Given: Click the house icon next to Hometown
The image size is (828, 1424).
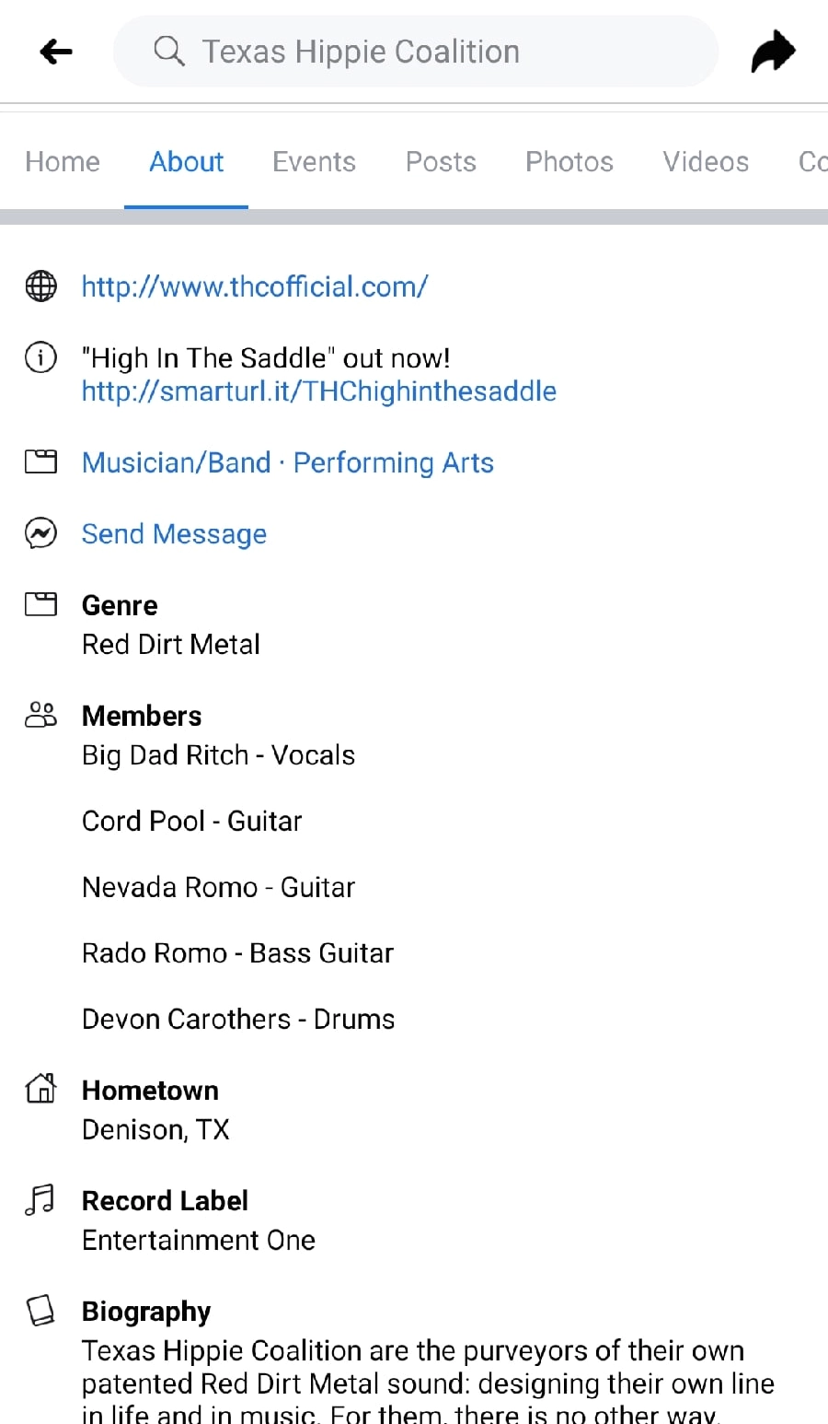Looking at the screenshot, I should pyautogui.click(x=40, y=1089).
